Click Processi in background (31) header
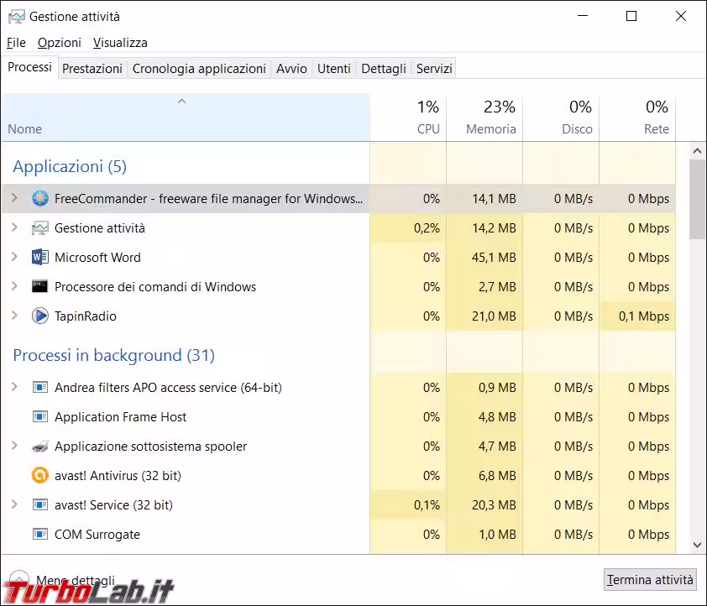This screenshot has height=606, width=707. [113, 356]
